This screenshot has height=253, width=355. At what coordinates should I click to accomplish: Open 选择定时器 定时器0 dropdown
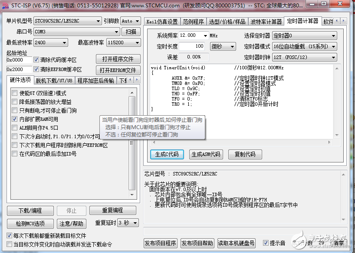click(x=305, y=36)
